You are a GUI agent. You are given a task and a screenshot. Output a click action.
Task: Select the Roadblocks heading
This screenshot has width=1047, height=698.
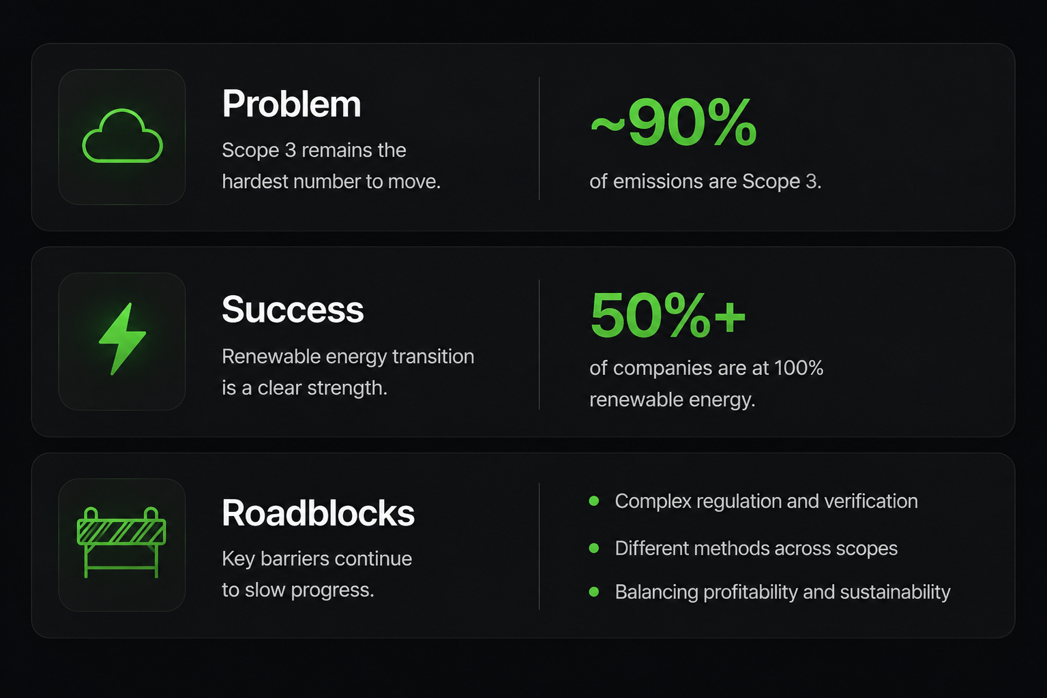click(318, 513)
